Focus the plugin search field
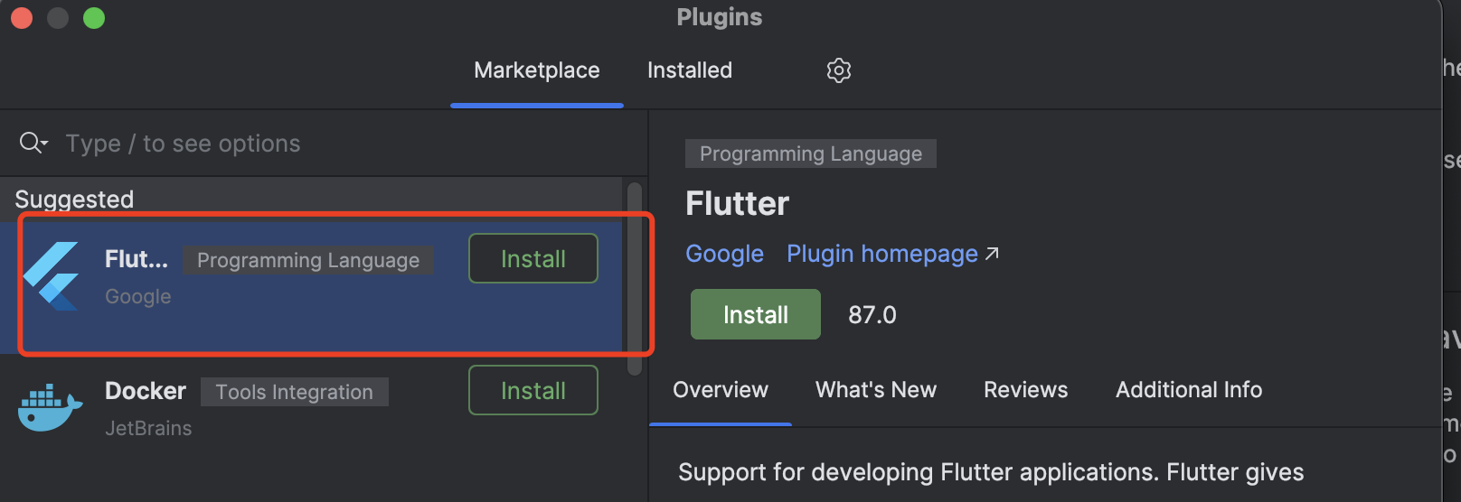 [324, 143]
